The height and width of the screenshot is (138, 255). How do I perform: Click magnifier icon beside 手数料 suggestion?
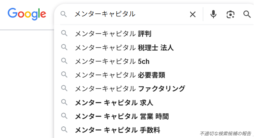tap(64, 130)
